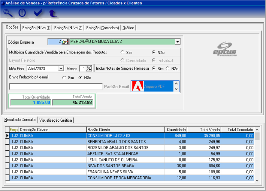Open the Mês Final Abril/2023 dropdown
The height and width of the screenshot is (191, 266).
(x=61, y=69)
